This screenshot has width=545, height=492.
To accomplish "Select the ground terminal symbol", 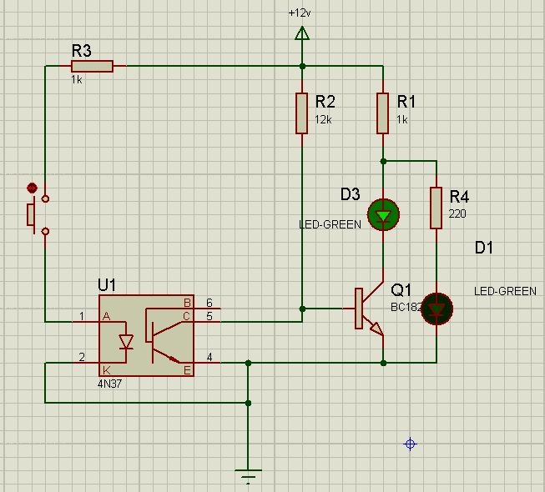I will tap(248, 474).
